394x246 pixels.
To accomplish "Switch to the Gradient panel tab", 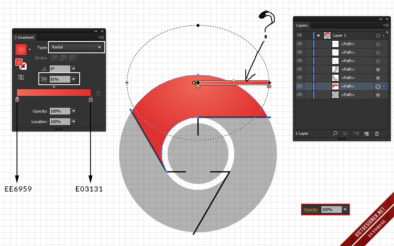I will pos(24,38).
